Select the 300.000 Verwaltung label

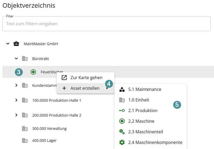(x=50, y=129)
